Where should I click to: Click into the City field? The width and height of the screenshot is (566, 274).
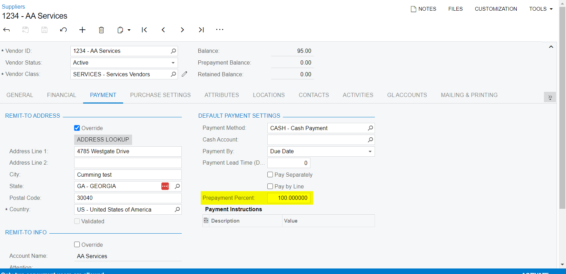coord(128,175)
